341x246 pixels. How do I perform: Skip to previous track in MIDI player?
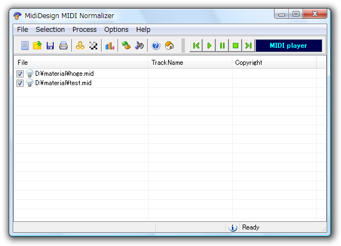tap(196, 46)
